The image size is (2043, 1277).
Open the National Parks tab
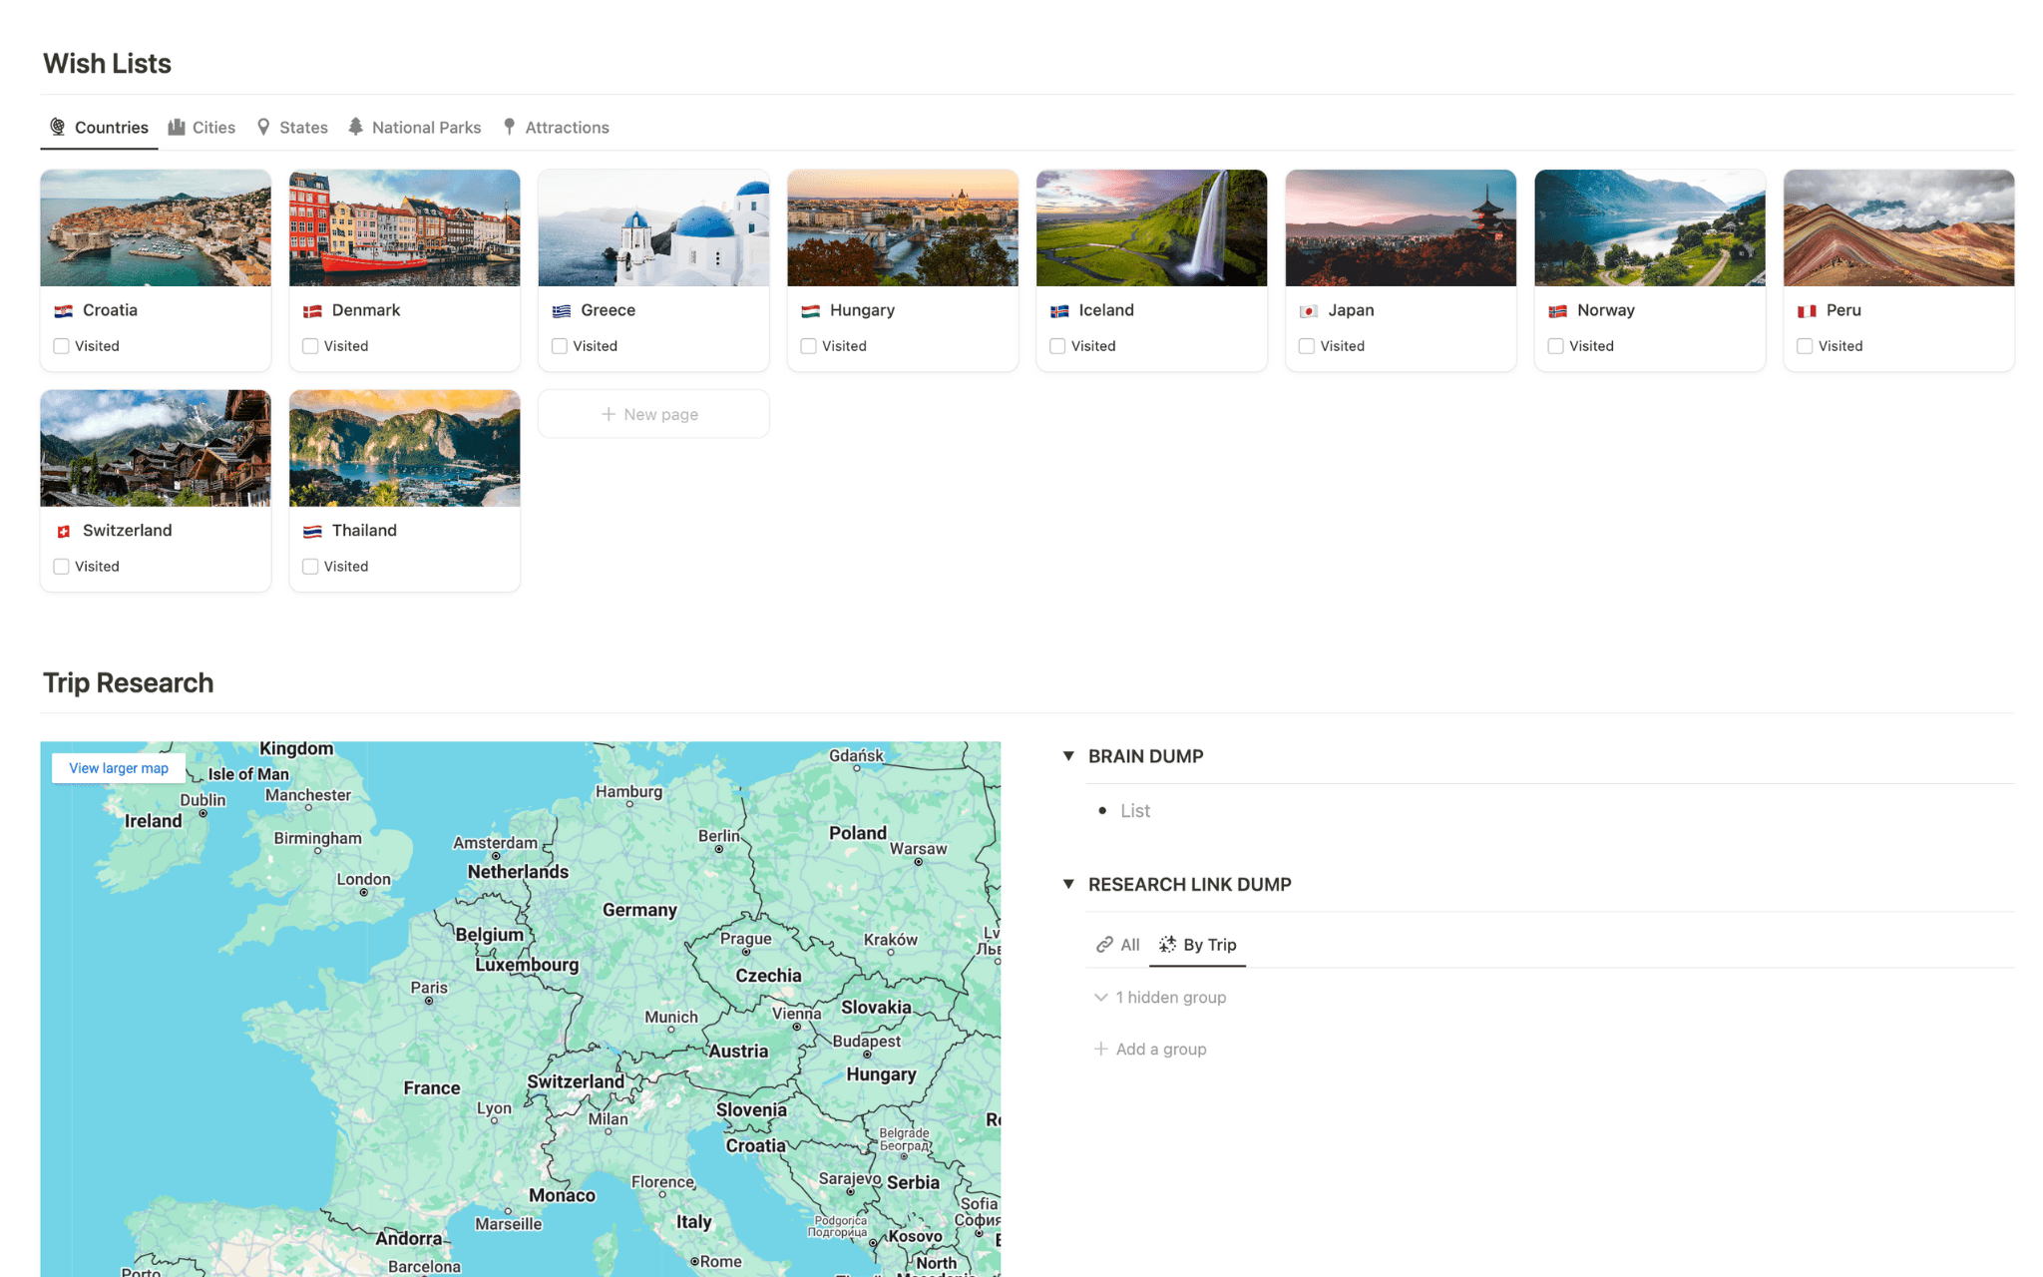pyautogui.click(x=415, y=128)
